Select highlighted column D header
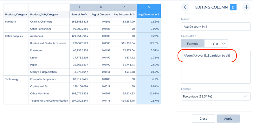253x124 pixels. (149, 7)
